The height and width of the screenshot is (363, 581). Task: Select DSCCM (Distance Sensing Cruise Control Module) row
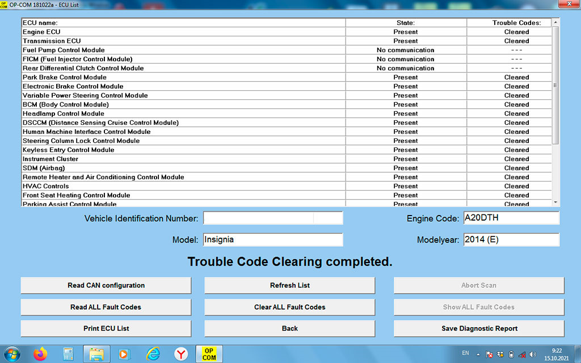(287, 123)
